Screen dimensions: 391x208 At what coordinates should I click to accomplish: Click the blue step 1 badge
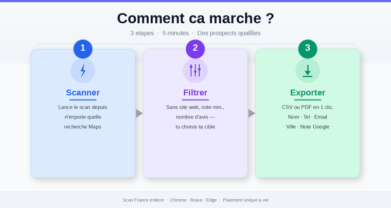point(83,48)
